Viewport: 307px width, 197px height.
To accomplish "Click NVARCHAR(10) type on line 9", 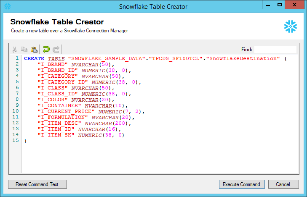I will (105, 105).
